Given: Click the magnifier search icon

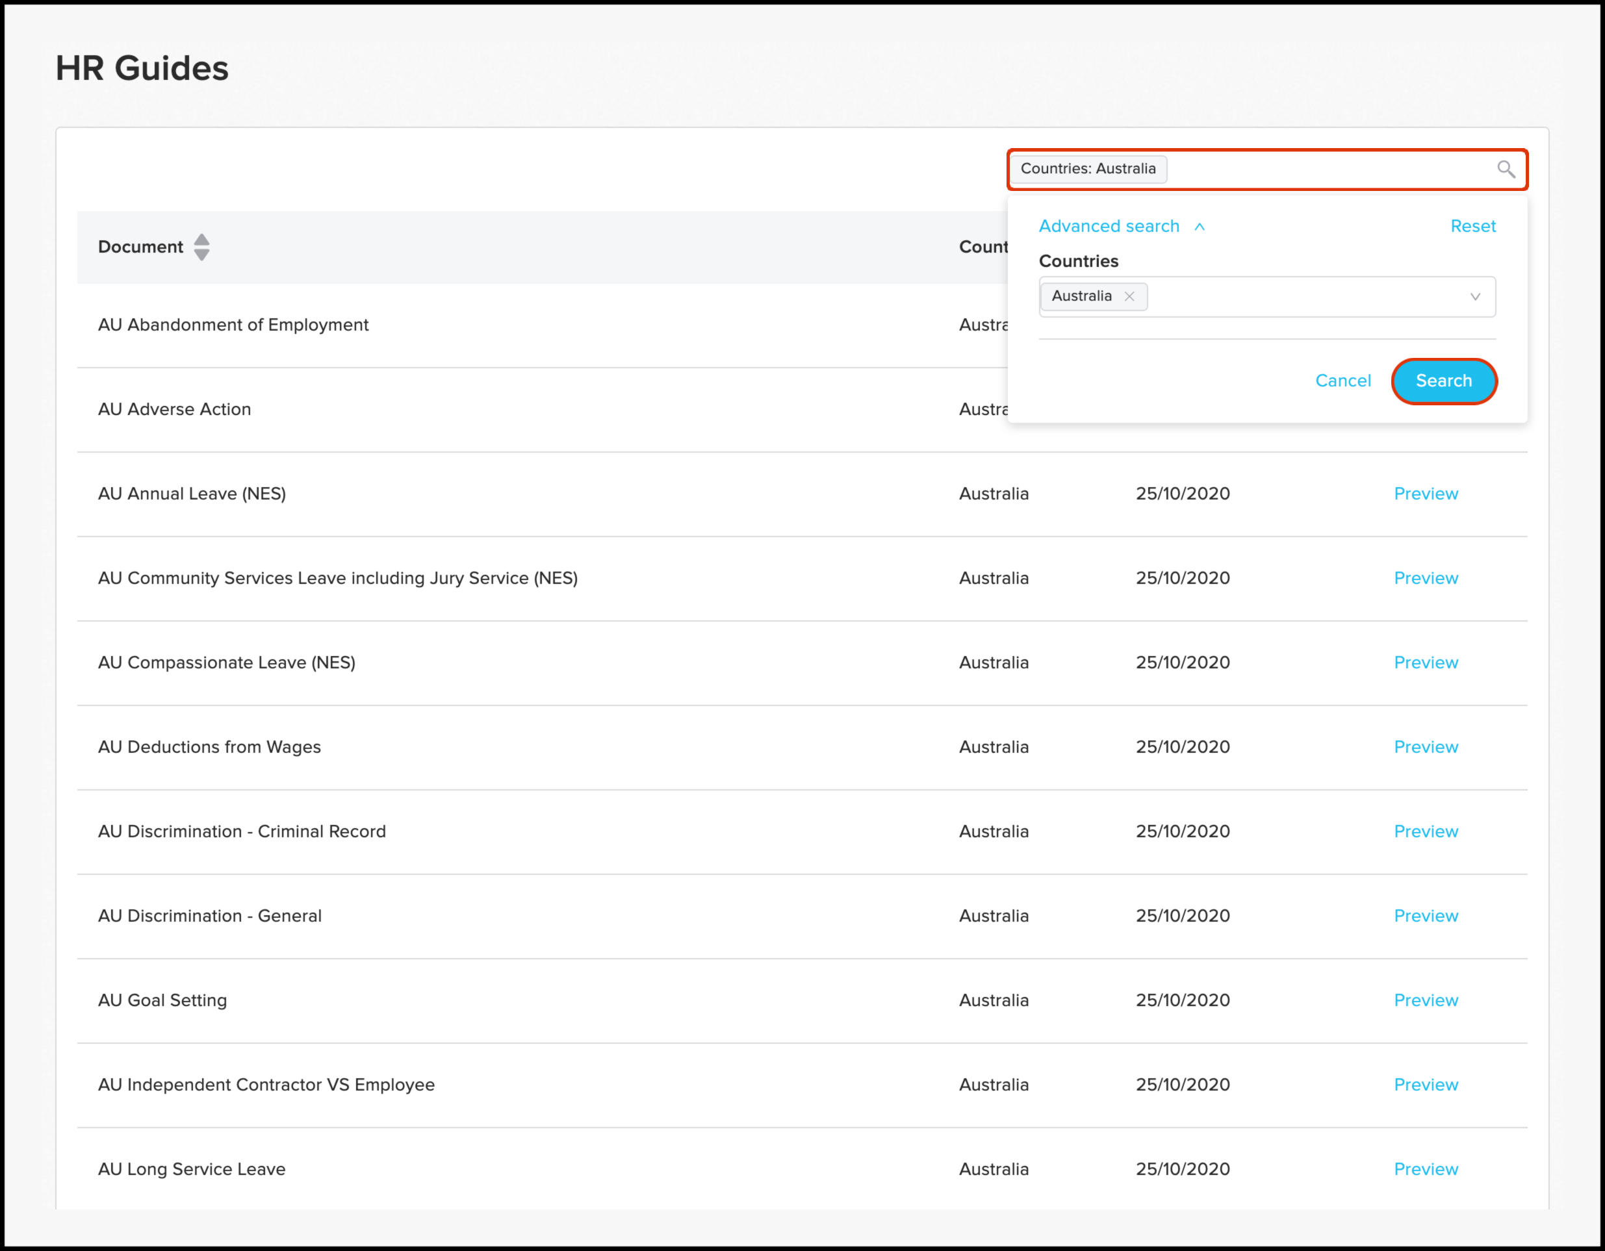Looking at the screenshot, I should pos(1506,169).
